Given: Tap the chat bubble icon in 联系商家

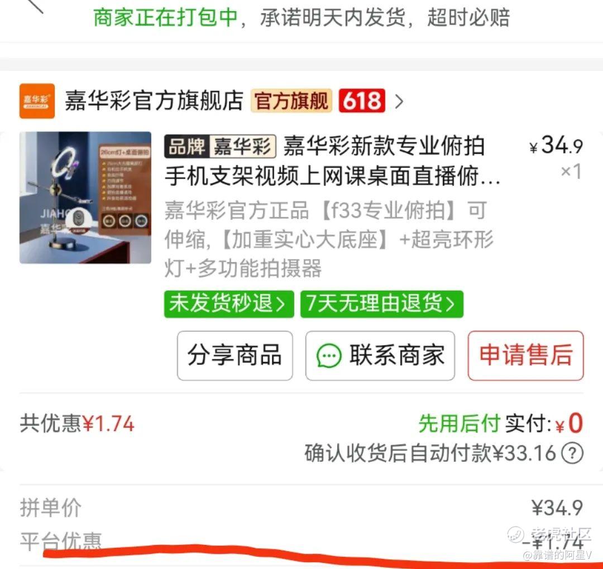Looking at the screenshot, I should (329, 356).
